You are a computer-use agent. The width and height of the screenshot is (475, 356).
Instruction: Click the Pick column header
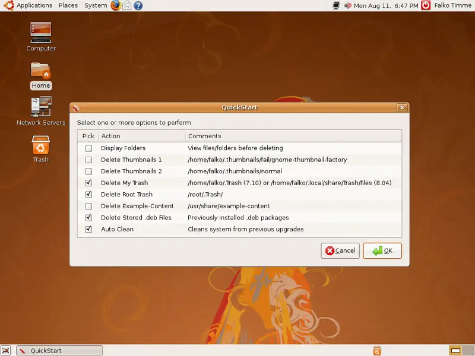[x=88, y=136]
